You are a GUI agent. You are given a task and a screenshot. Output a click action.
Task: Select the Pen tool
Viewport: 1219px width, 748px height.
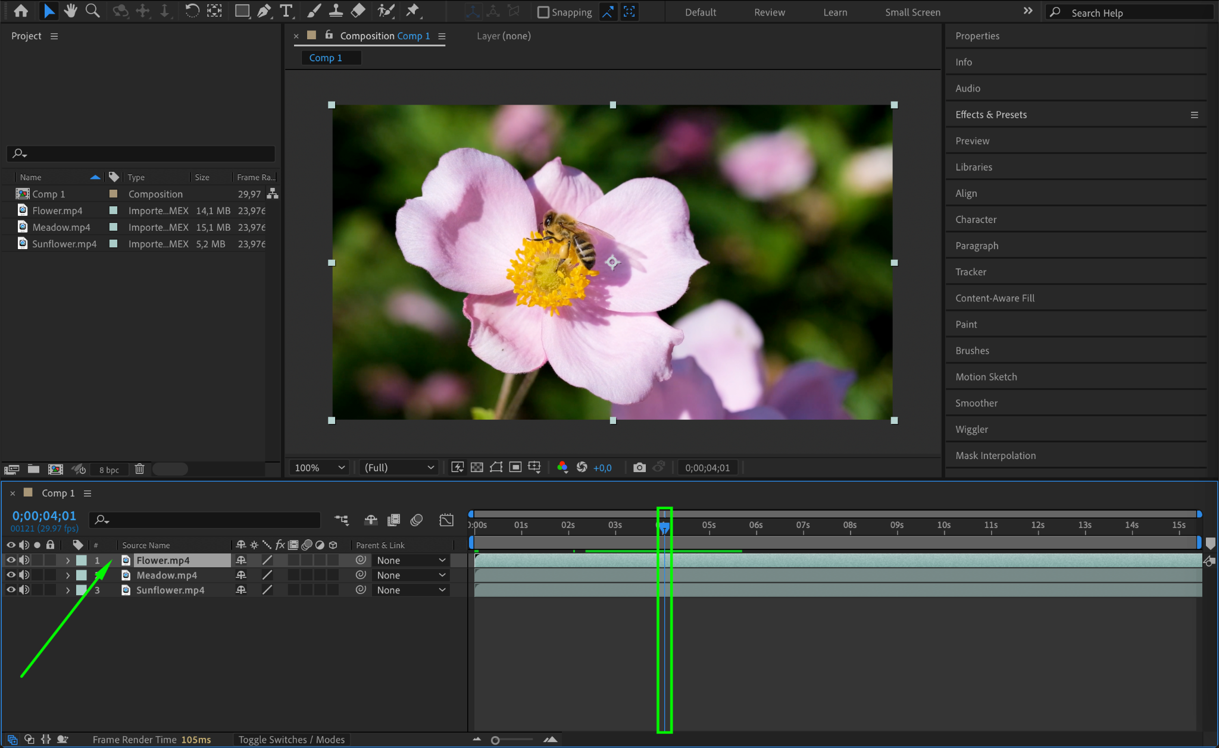click(264, 11)
